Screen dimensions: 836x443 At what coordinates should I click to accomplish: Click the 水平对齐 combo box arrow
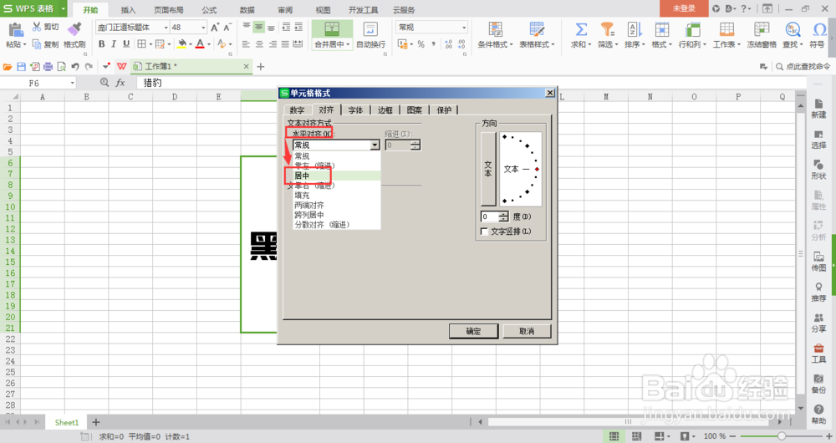pyautogui.click(x=375, y=145)
